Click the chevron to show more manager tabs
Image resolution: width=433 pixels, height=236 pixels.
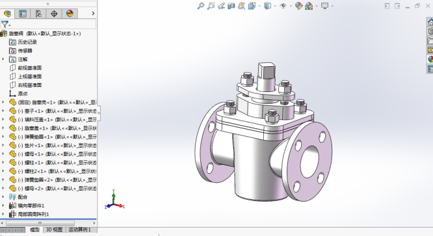(93, 13)
